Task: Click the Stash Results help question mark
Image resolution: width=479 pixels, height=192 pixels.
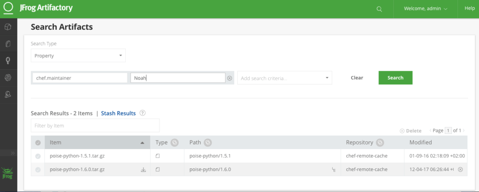Action: point(143,113)
